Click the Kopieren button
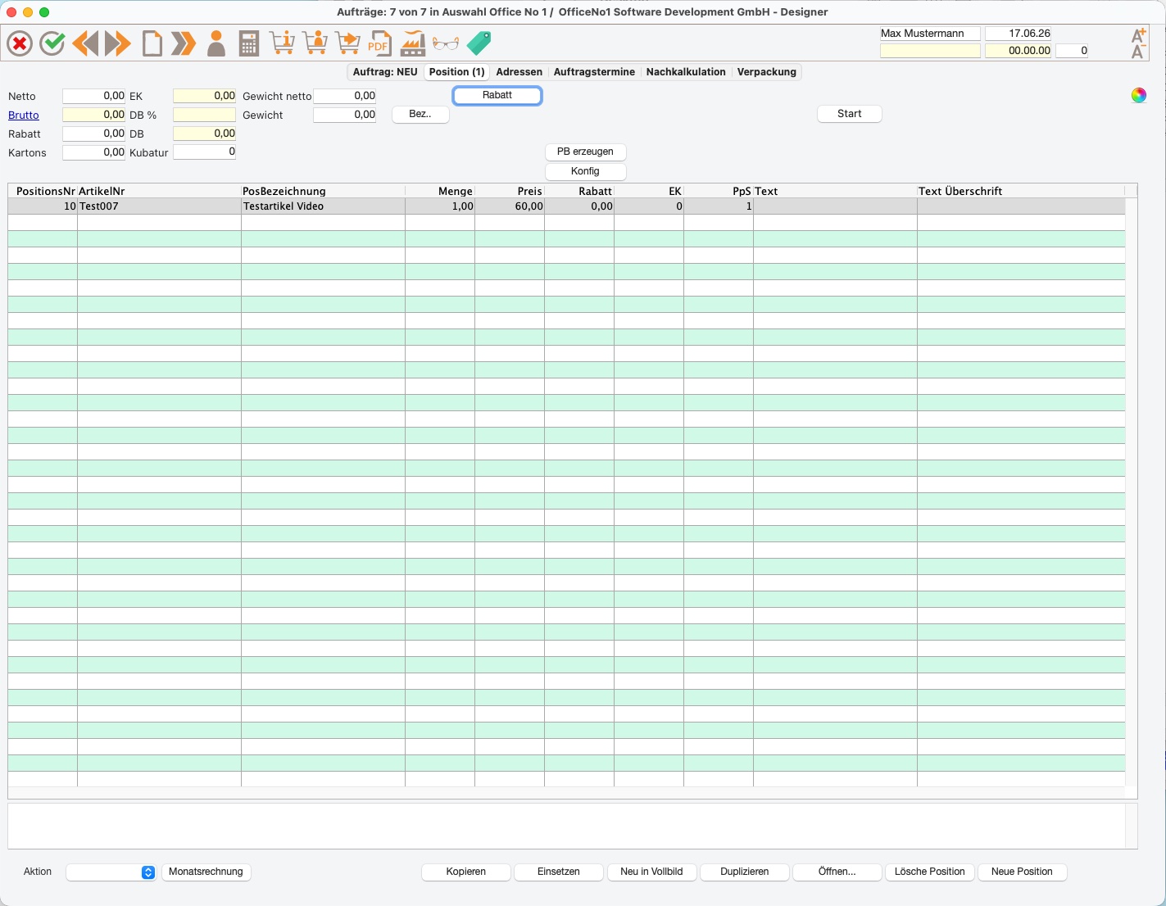 tap(466, 872)
